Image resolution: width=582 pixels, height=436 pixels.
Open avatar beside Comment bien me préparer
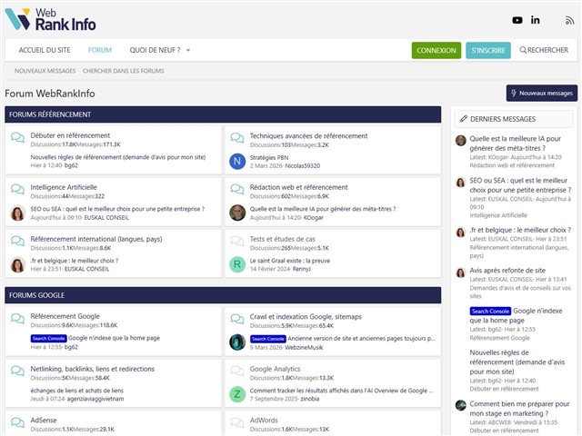click(461, 405)
